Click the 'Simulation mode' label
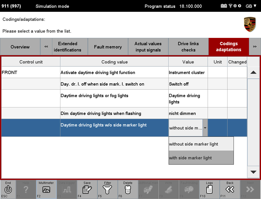Image resolution: width=261 pixels, height=199 pixels. [x=52, y=6]
